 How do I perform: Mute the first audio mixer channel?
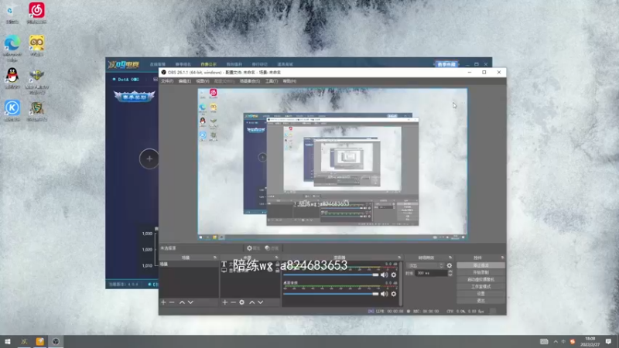[384, 275]
